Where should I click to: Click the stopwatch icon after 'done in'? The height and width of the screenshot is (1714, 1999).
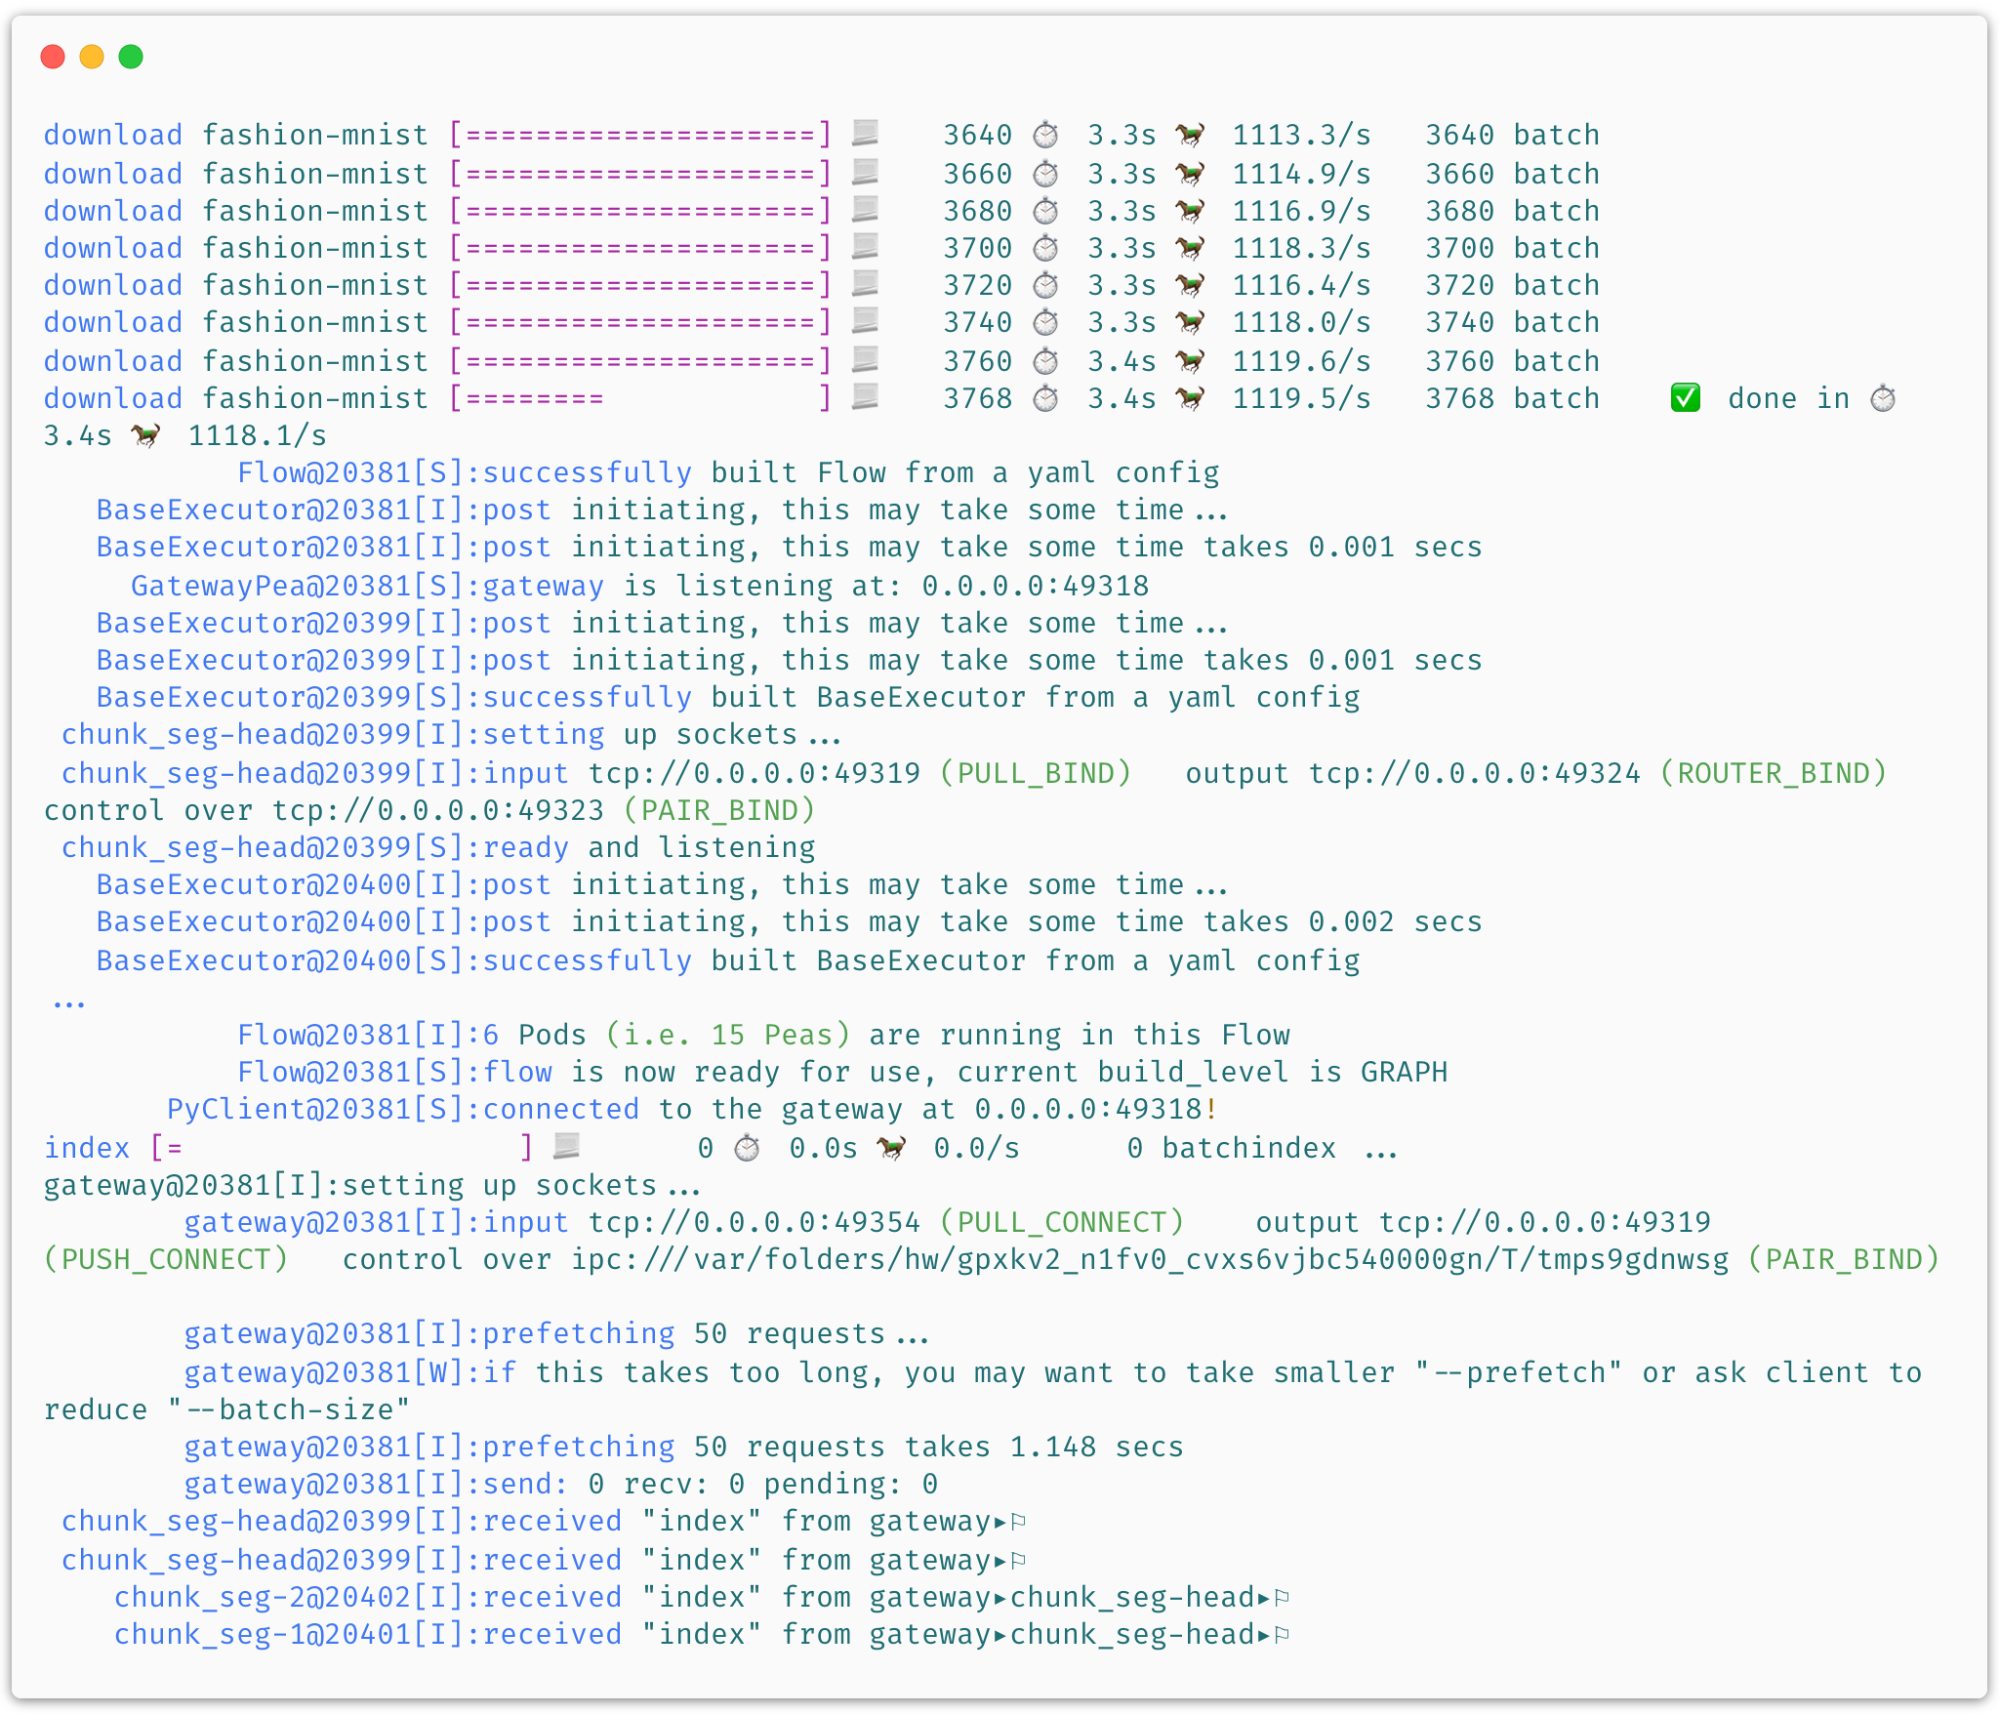(x=1883, y=398)
